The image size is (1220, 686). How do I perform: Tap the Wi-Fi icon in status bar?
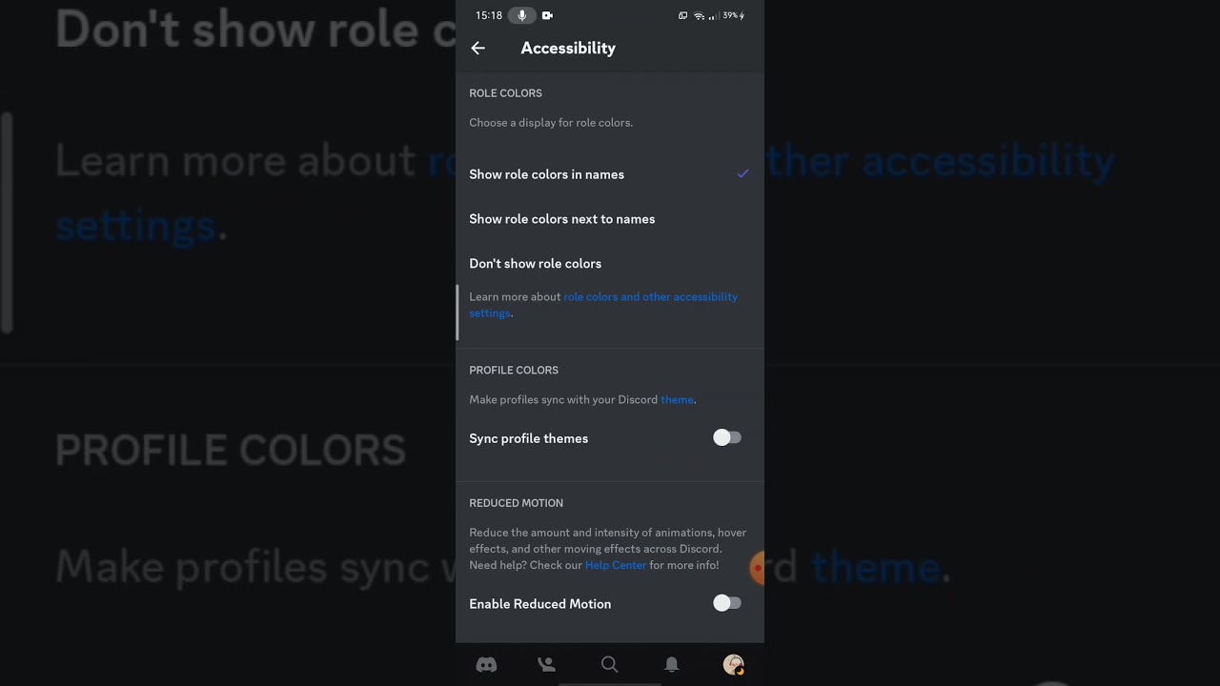pos(699,16)
